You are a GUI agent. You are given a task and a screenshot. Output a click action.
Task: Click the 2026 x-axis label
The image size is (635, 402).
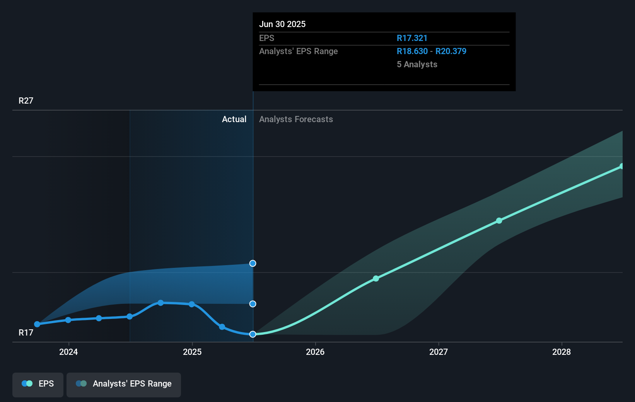[x=315, y=352]
